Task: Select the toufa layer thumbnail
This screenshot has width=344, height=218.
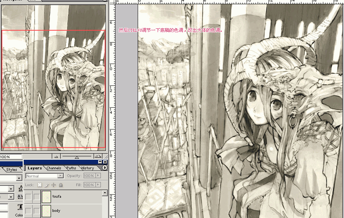Action: tap(46, 197)
